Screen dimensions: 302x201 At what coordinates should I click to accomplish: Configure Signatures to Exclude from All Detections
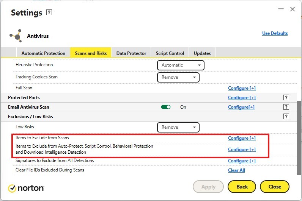[242, 161]
